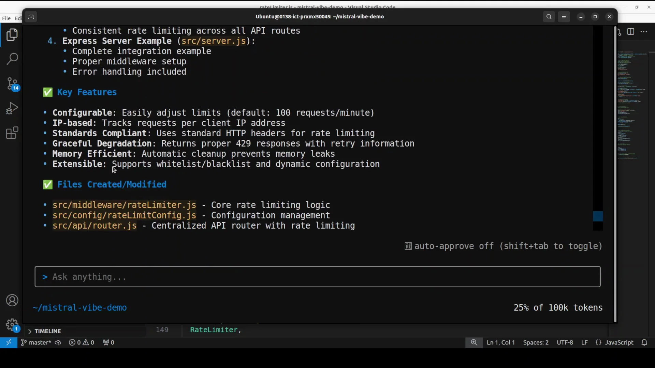655x368 pixels.
Task: Open the hamburger menu in the title bar
Action: click(x=564, y=16)
